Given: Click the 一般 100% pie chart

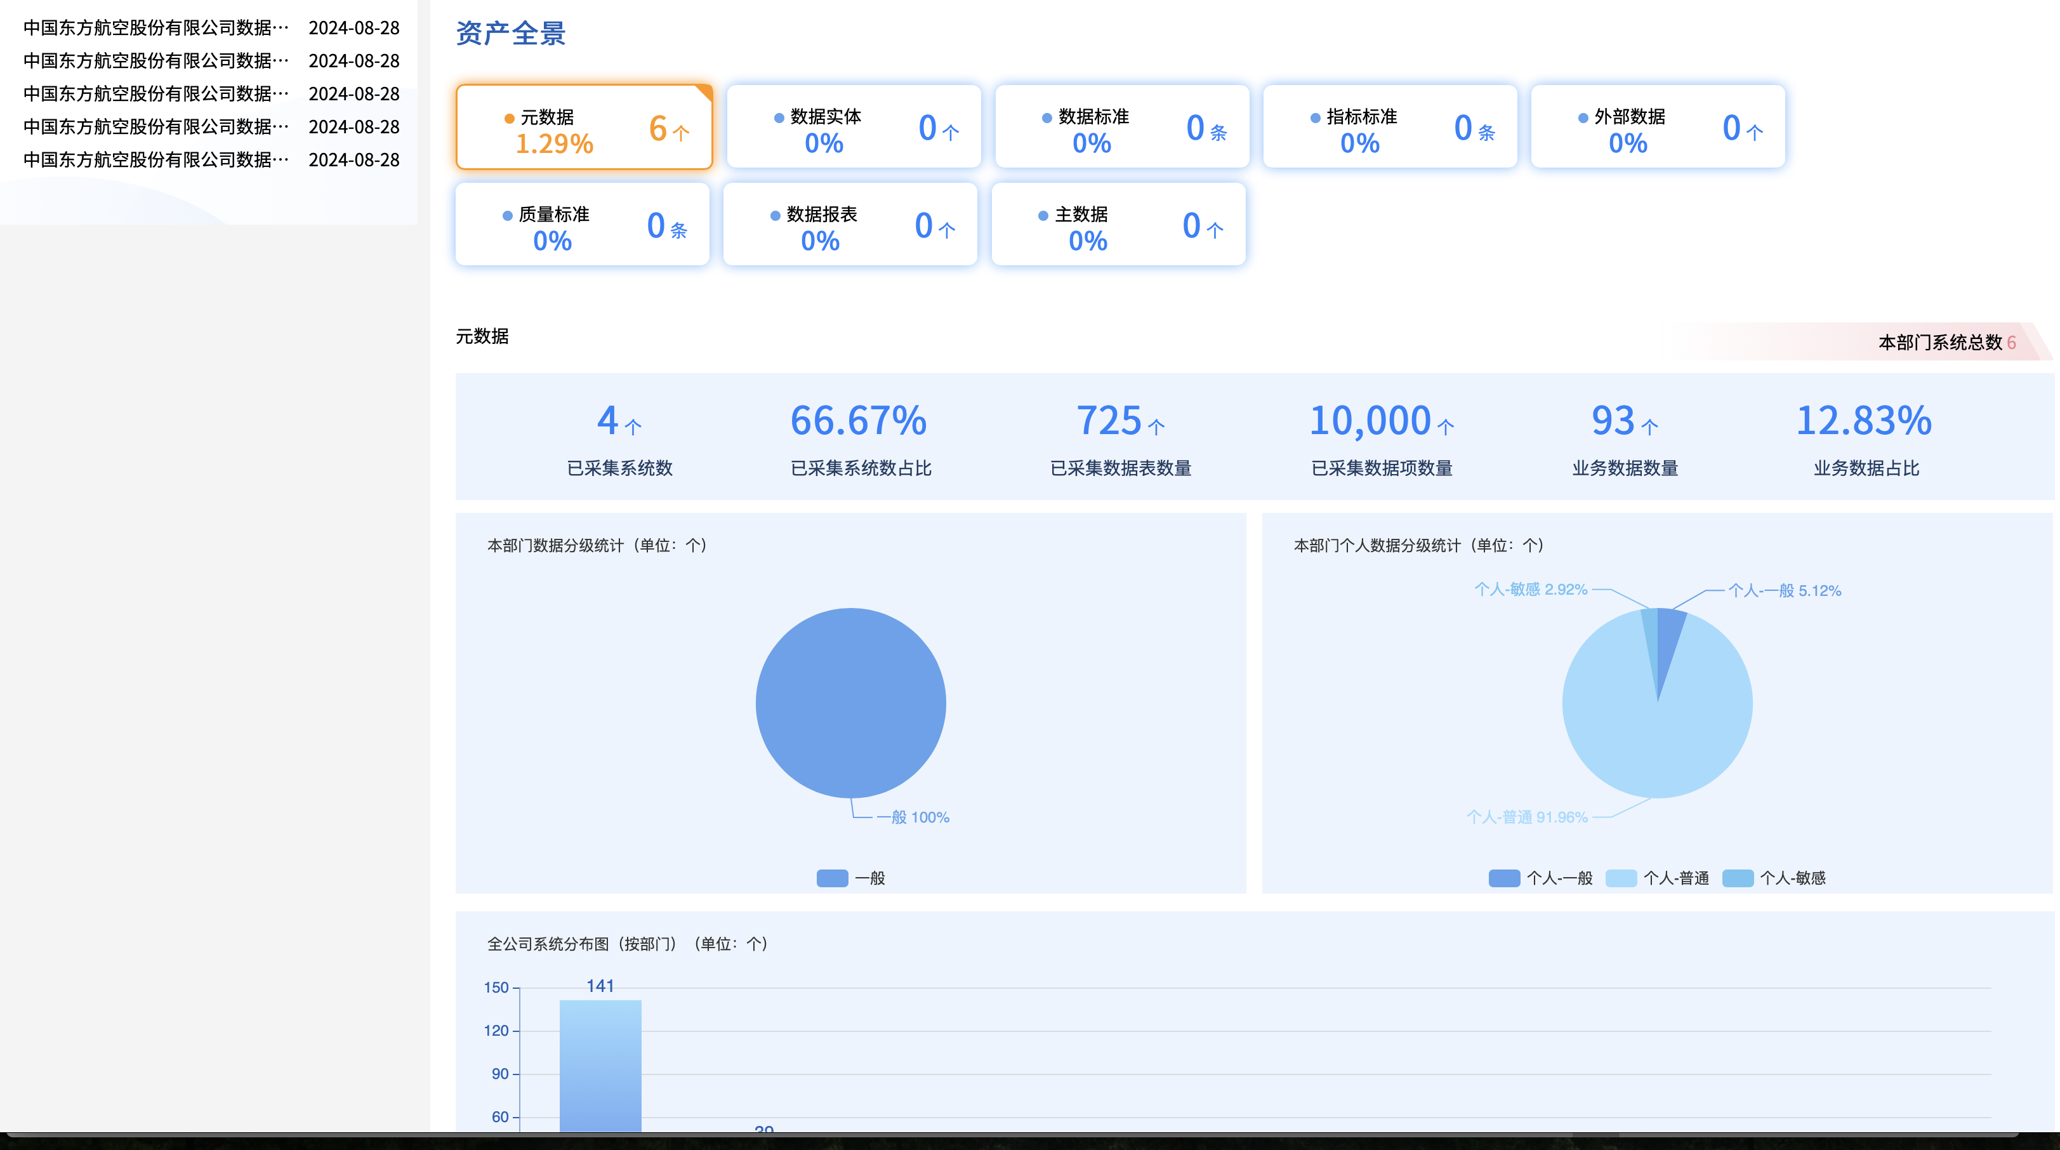Looking at the screenshot, I should point(850,704).
